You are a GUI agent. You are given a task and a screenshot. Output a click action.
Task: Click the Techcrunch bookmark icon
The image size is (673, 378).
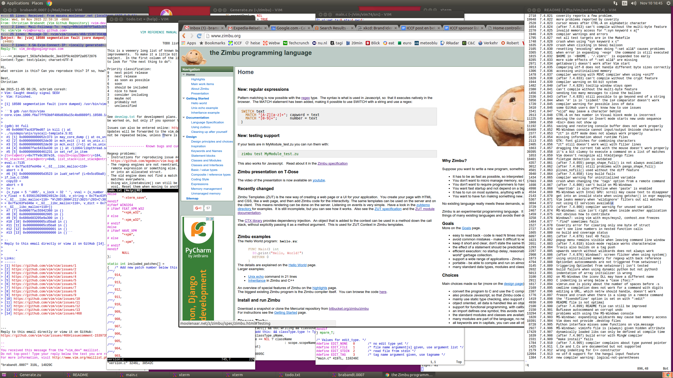285,43
